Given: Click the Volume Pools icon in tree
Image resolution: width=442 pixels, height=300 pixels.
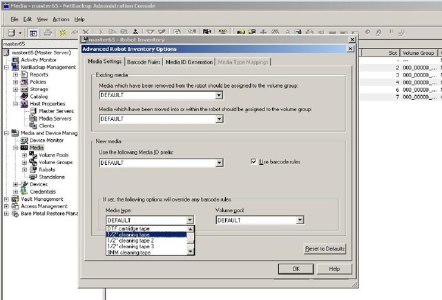Looking at the screenshot, I should pyautogui.click(x=33, y=155).
